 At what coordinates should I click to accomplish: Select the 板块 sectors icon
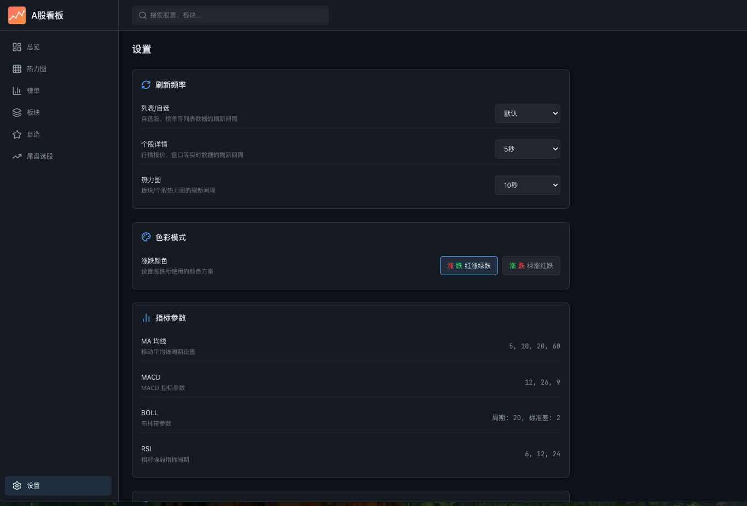[x=16, y=112]
